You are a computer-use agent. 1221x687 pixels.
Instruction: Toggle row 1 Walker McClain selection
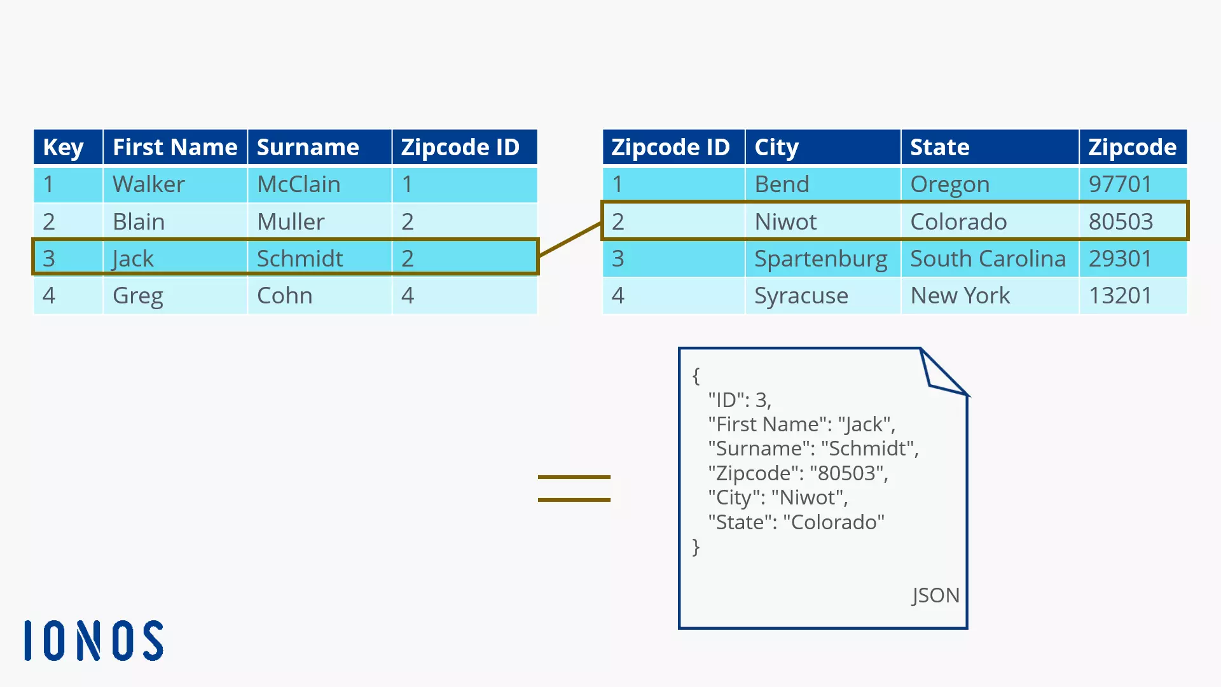(284, 184)
